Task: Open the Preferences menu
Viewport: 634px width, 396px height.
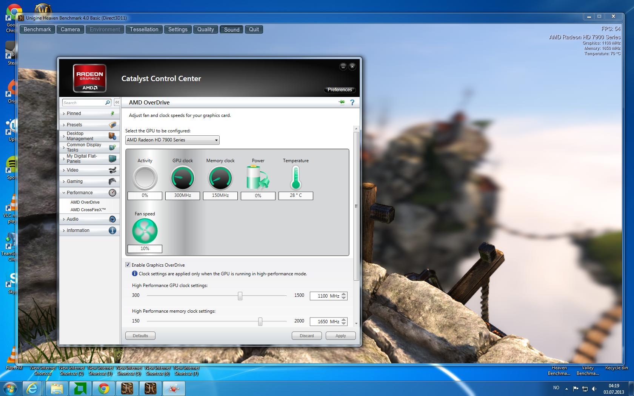Action: click(x=340, y=90)
